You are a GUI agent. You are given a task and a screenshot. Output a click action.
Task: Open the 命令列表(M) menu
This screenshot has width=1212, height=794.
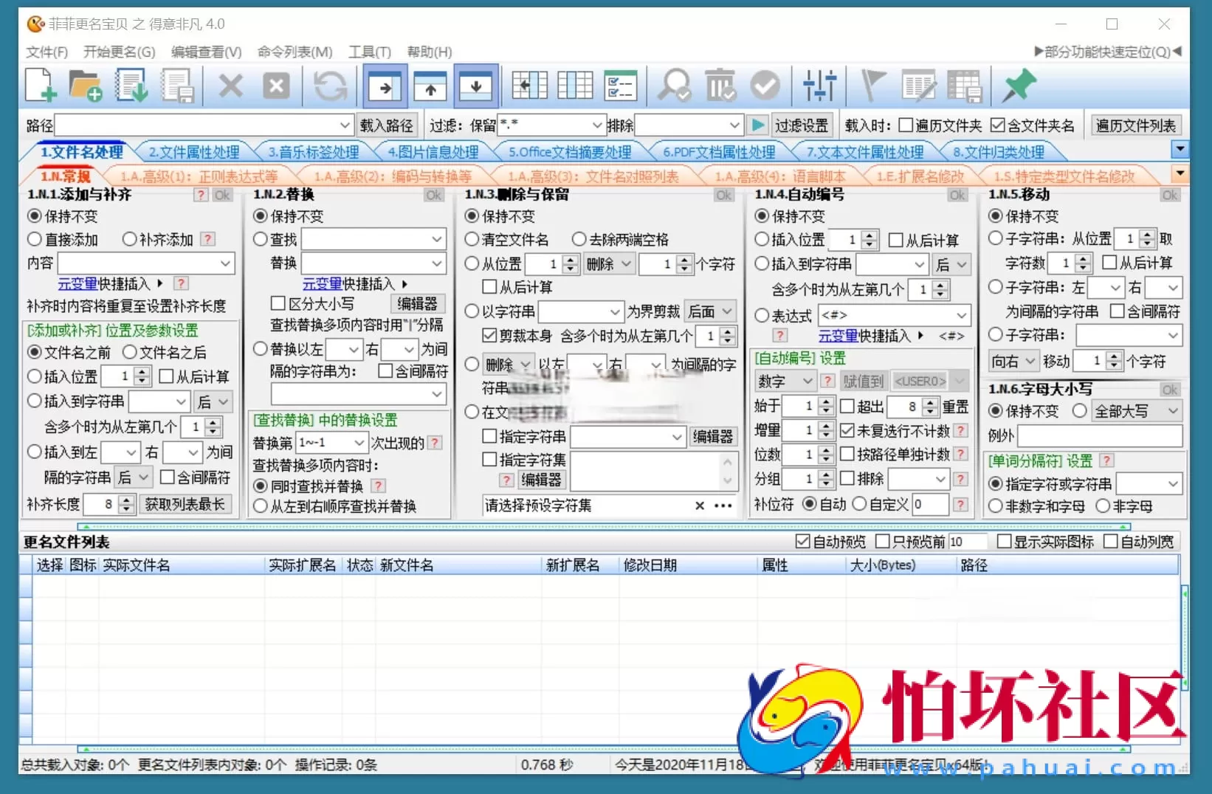pos(295,52)
